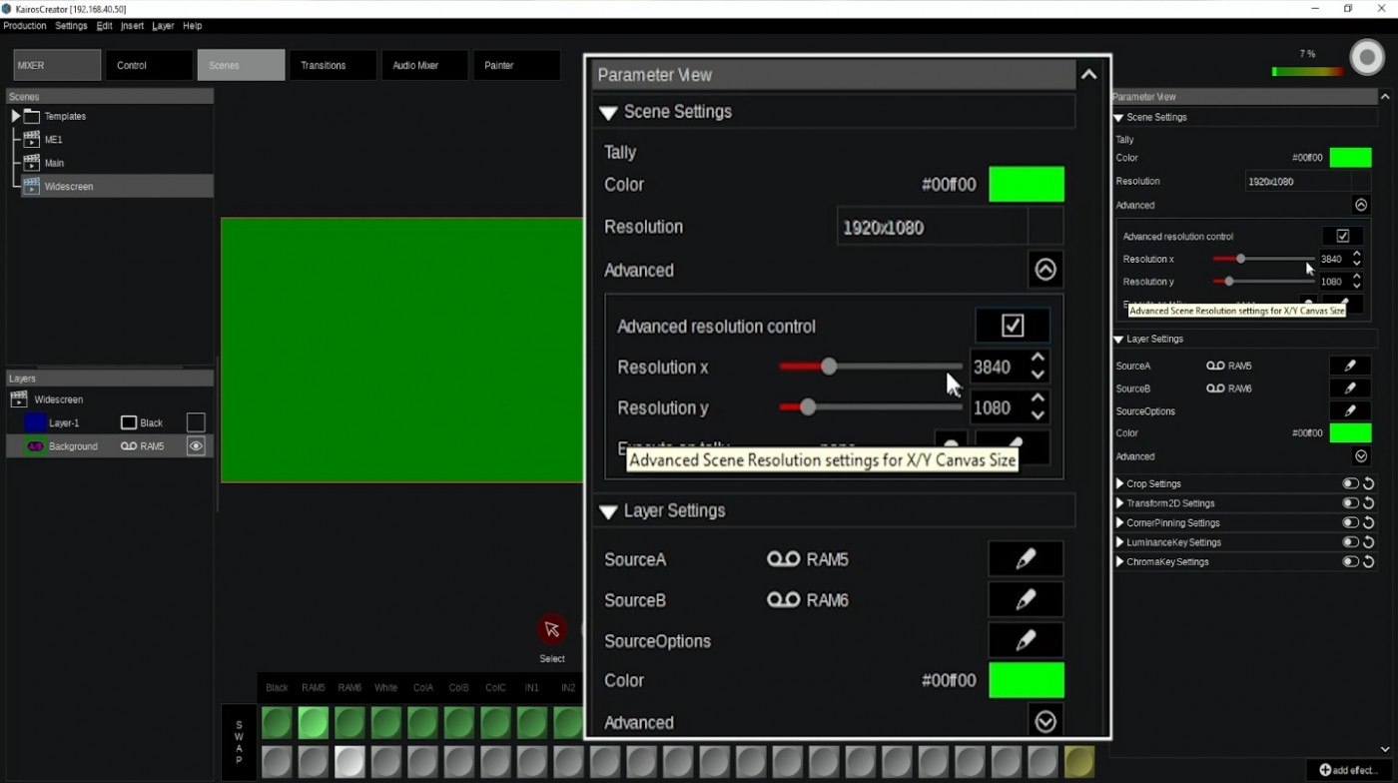The width and height of the screenshot is (1398, 783).
Task: Open the Settings menu
Action: 71,26
